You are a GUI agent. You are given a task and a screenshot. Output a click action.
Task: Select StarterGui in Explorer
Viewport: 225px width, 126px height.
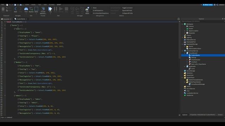click(189, 73)
